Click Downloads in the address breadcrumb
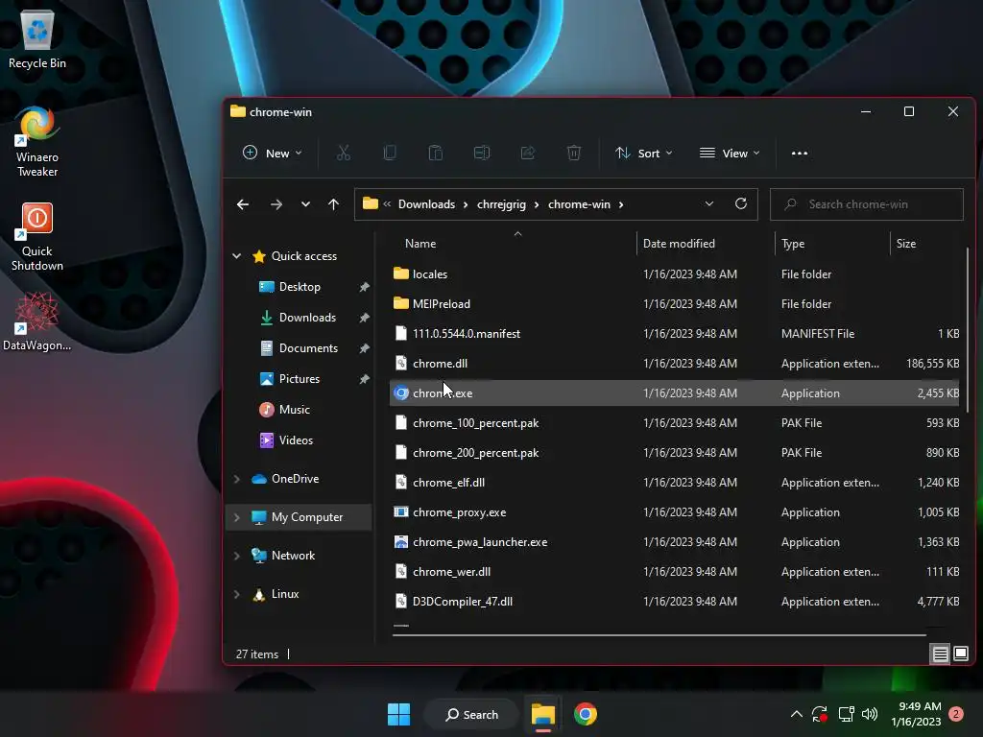The width and height of the screenshot is (983, 737). coord(426,204)
